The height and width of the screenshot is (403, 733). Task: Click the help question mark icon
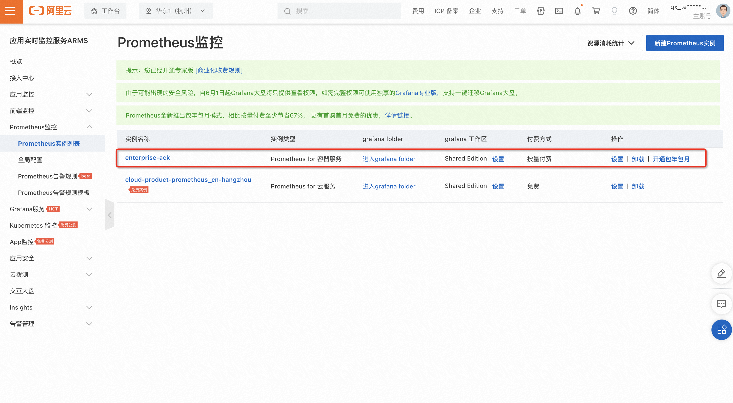pos(632,11)
